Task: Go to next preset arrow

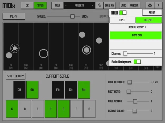Action: tap(93, 5)
